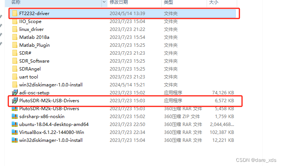This screenshot has width=282, height=166.
Task: Click the PlutoSDR-M2k-USB-Drivers application installer icon
Action: coord(15,100)
